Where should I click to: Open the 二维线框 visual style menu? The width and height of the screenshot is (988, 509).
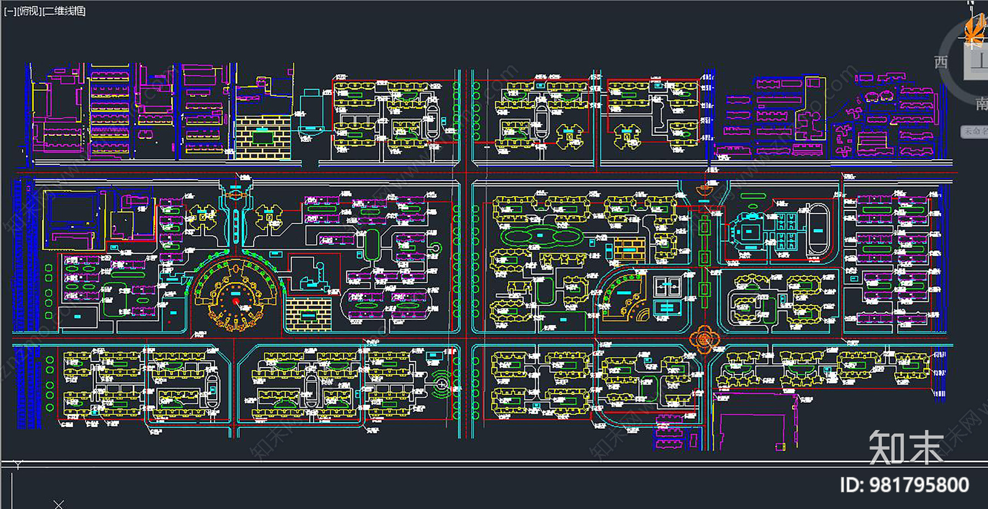click(64, 11)
